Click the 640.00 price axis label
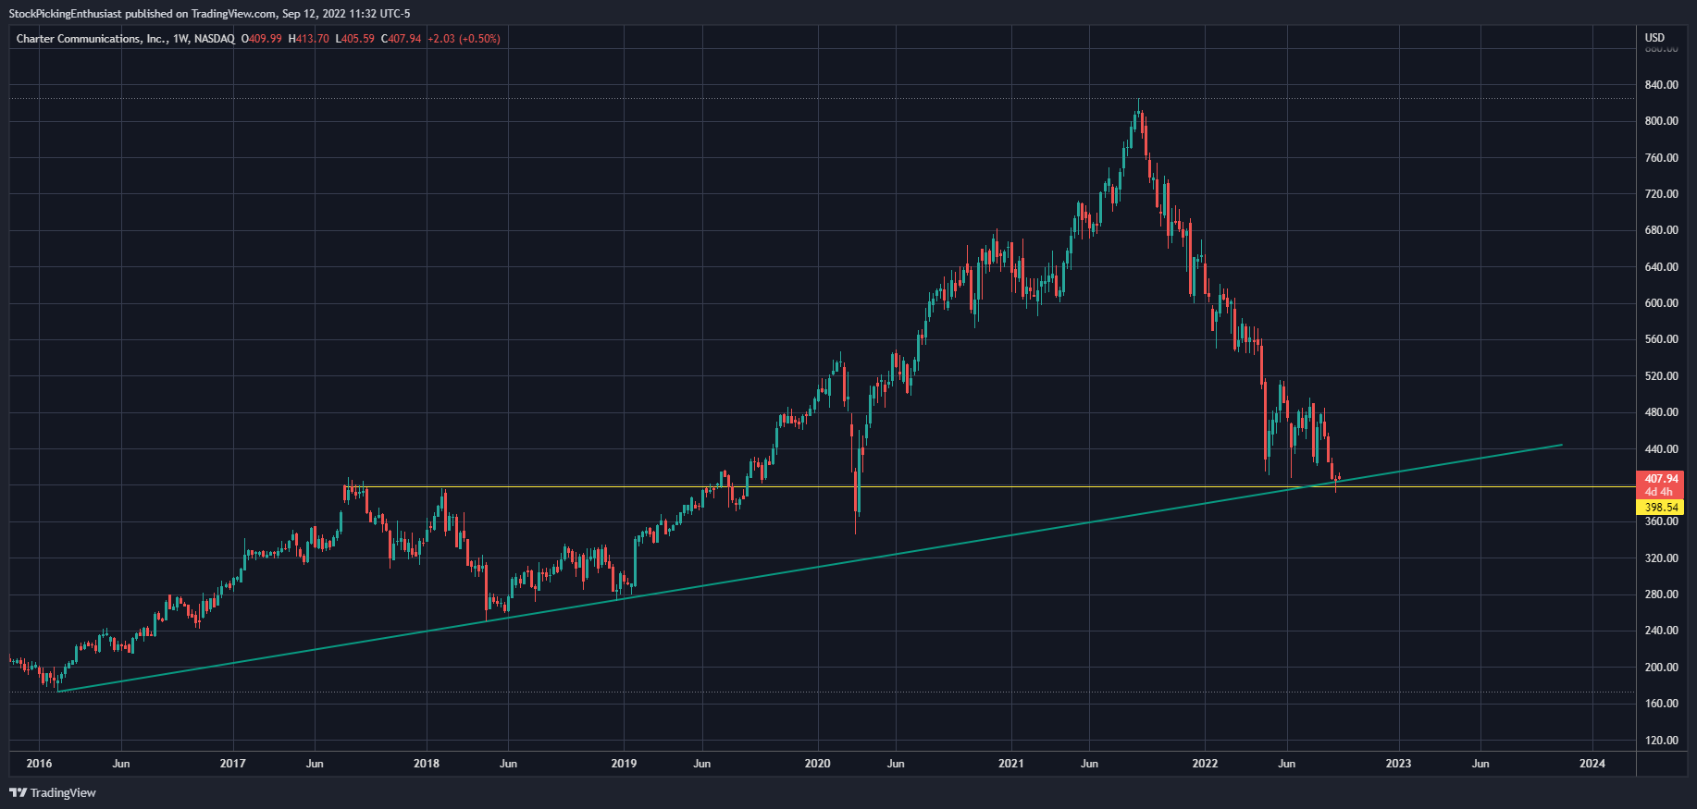This screenshot has width=1697, height=809. [x=1661, y=267]
